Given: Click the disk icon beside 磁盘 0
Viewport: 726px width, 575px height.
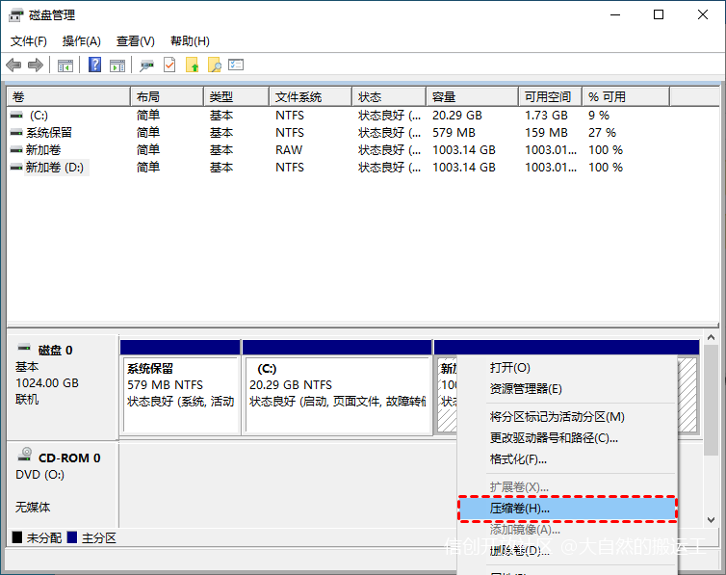Looking at the screenshot, I should (x=24, y=348).
